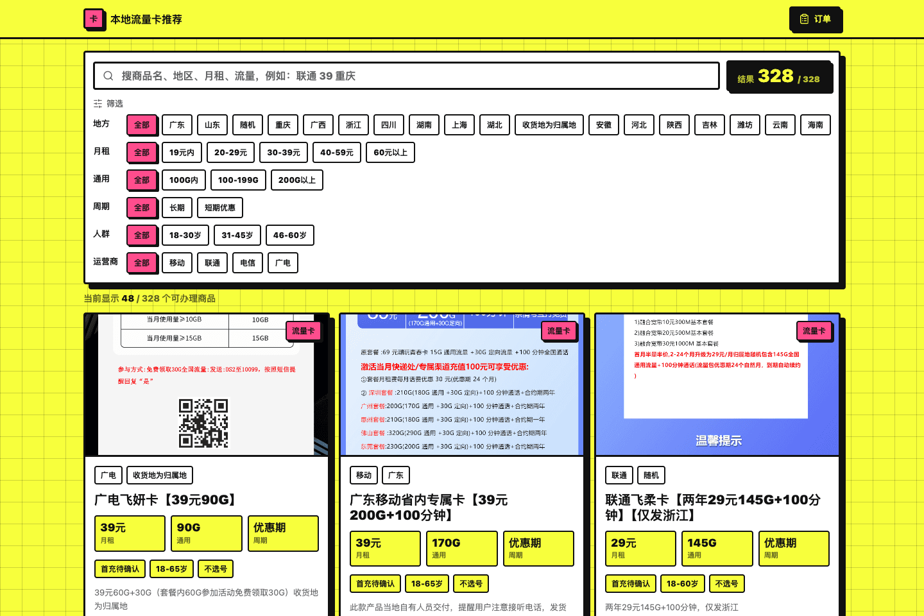Click 流量卡 badge on 广东移动 card

[x=559, y=331]
